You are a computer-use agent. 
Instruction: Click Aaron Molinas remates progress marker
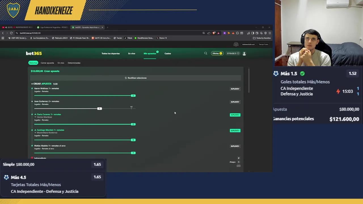pos(133,95)
